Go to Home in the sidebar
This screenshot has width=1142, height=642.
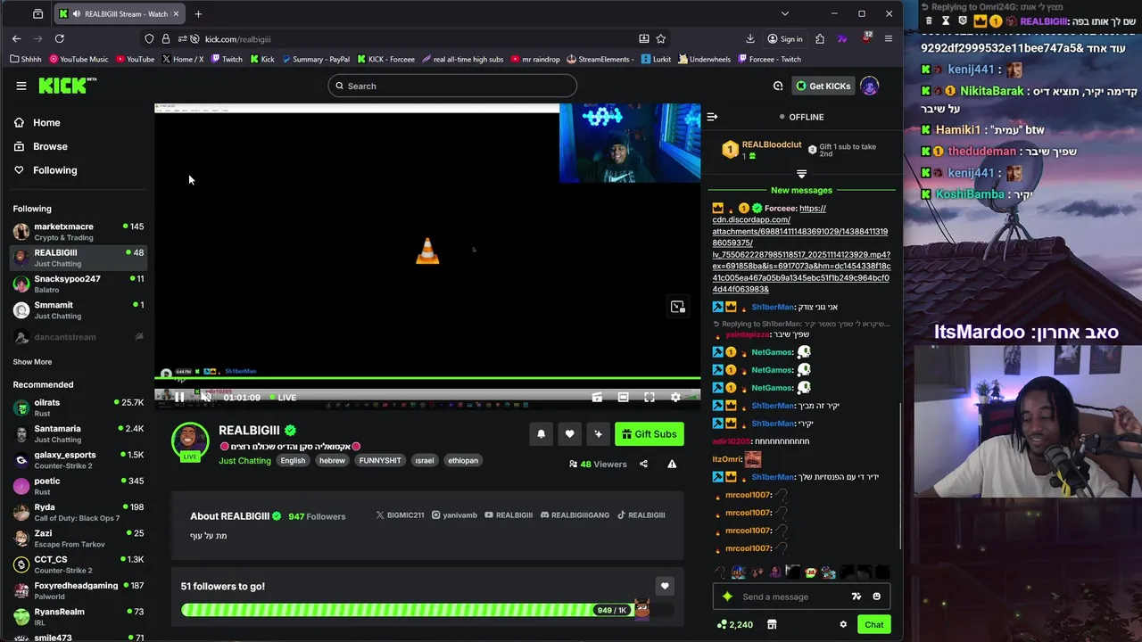click(x=46, y=122)
